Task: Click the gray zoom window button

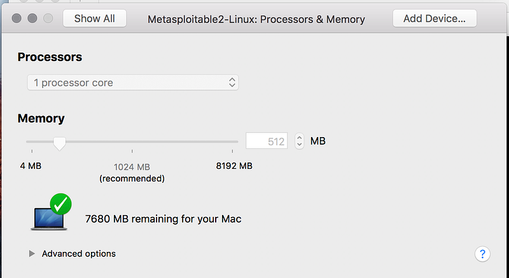Action: click(x=48, y=18)
